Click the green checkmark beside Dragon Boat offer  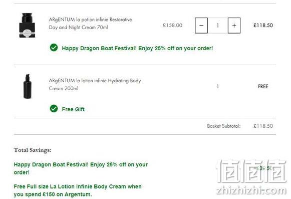click(x=54, y=48)
